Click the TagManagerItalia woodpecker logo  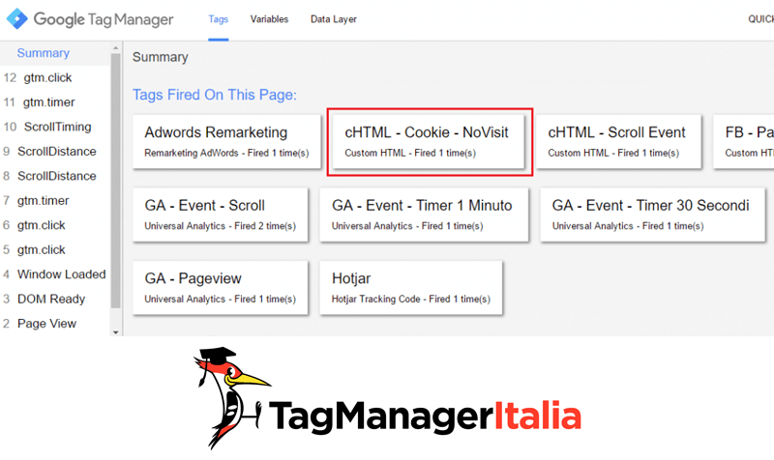[x=388, y=398]
